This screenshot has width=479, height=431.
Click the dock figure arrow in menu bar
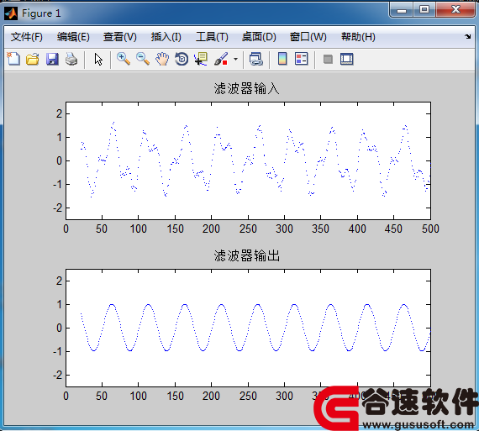pyautogui.click(x=467, y=37)
